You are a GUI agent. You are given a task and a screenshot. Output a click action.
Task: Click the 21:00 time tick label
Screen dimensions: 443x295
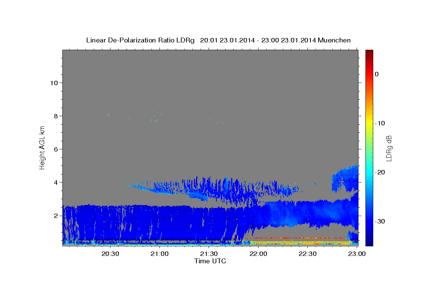pyautogui.click(x=160, y=254)
